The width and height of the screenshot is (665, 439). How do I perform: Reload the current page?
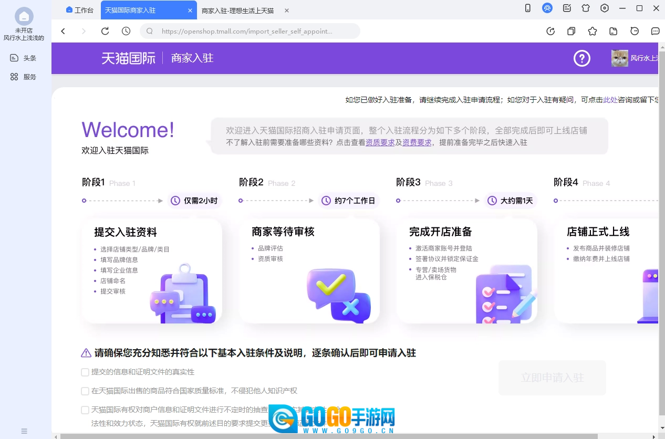105,32
